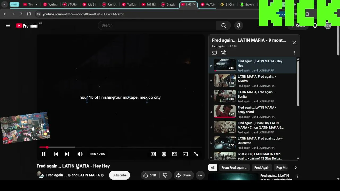Skip to the previous video
Image resolution: width=340 pixels, height=191 pixels.
(56, 154)
